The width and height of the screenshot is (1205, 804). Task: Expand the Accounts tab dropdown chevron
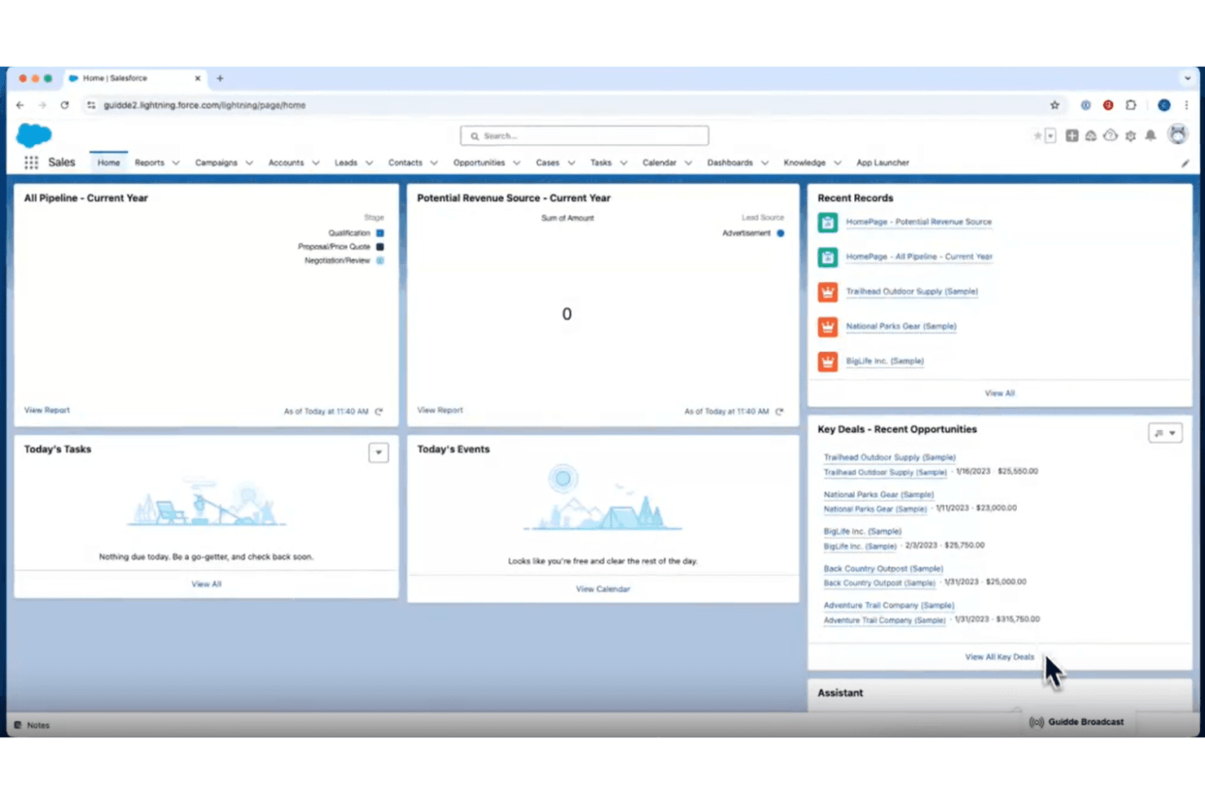316,163
